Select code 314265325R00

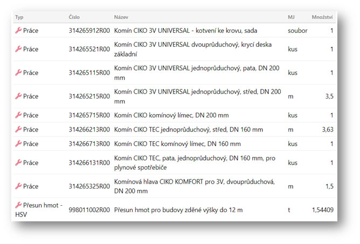pos(89,186)
